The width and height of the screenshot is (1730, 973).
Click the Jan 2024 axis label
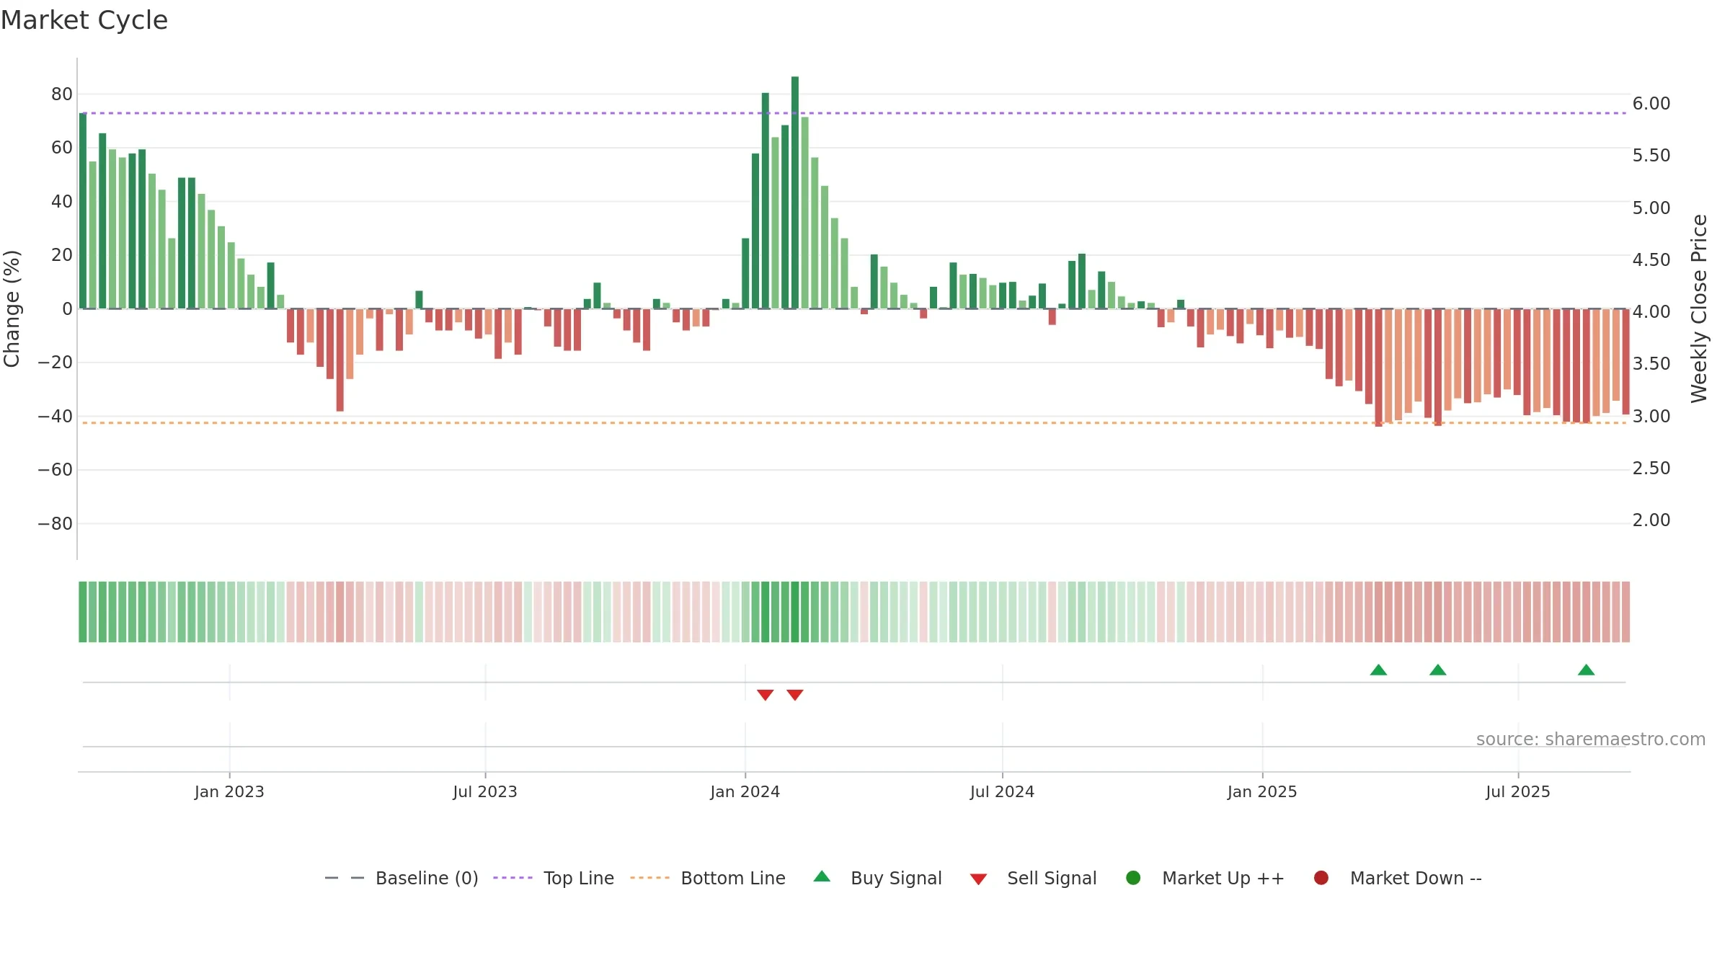pos(745,791)
